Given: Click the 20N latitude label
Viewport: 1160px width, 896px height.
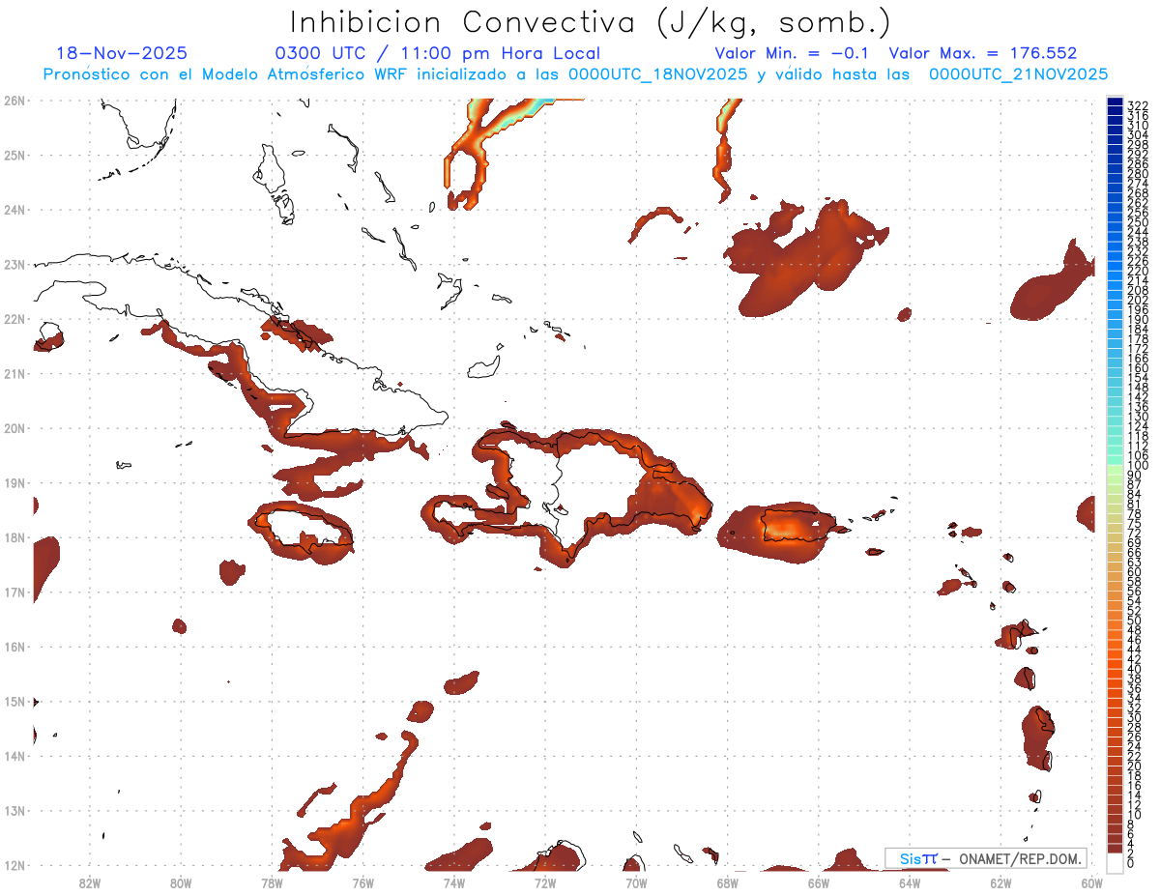Looking at the screenshot, I should [14, 428].
